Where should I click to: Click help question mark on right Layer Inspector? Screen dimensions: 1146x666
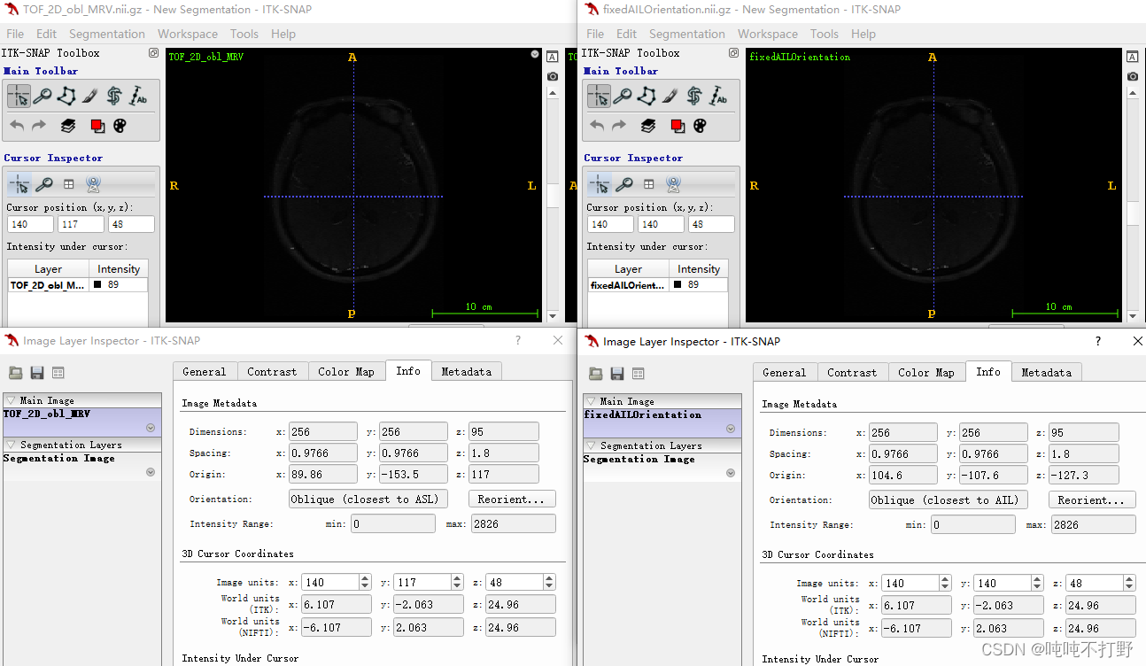[1098, 341]
